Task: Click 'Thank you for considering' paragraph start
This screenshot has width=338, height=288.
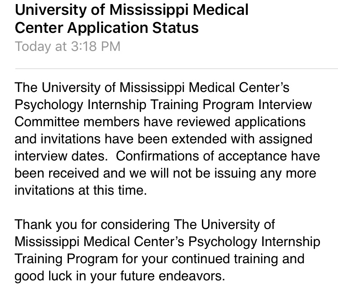Action: pyautogui.click(x=92, y=225)
